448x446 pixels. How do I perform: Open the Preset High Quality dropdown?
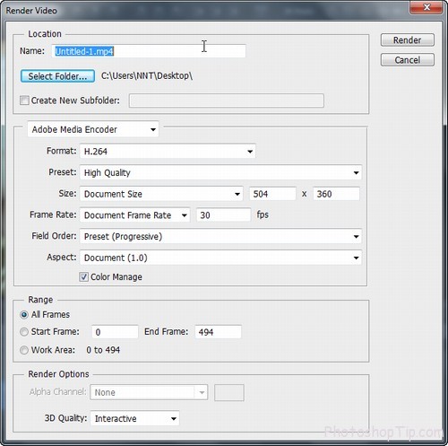(220, 172)
